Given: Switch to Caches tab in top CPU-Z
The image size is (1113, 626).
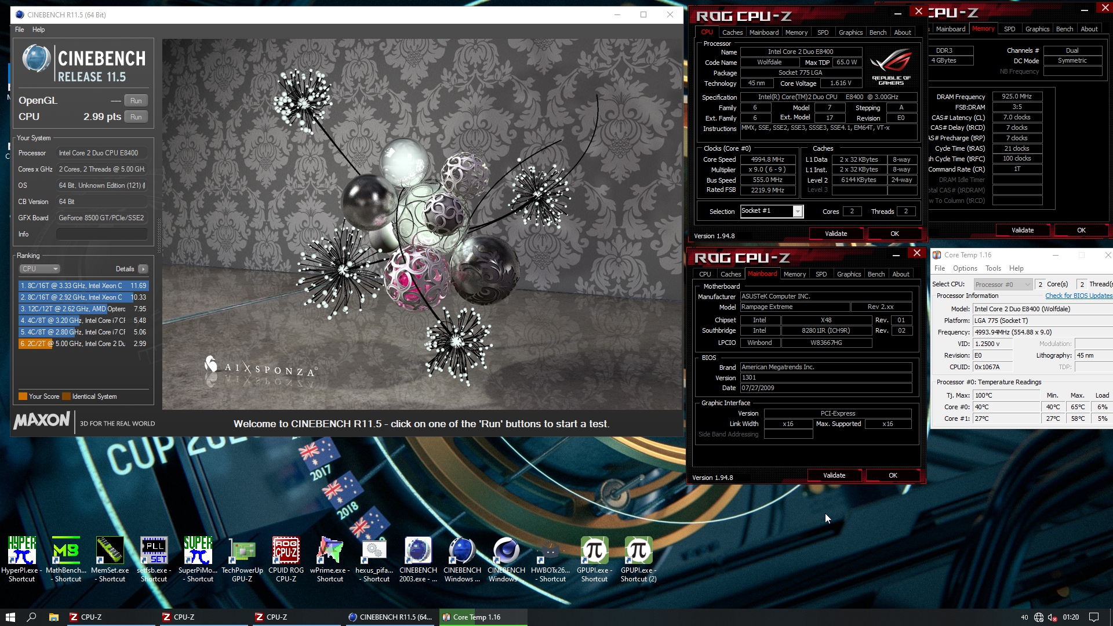Looking at the screenshot, I should click(732, 32).
